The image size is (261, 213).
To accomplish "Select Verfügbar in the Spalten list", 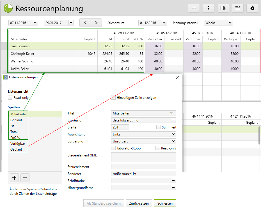I will tap(18, 144).
